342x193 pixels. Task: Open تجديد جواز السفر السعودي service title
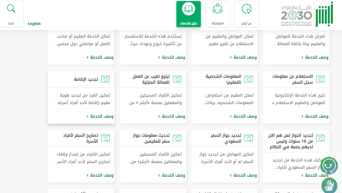point(226,138)
